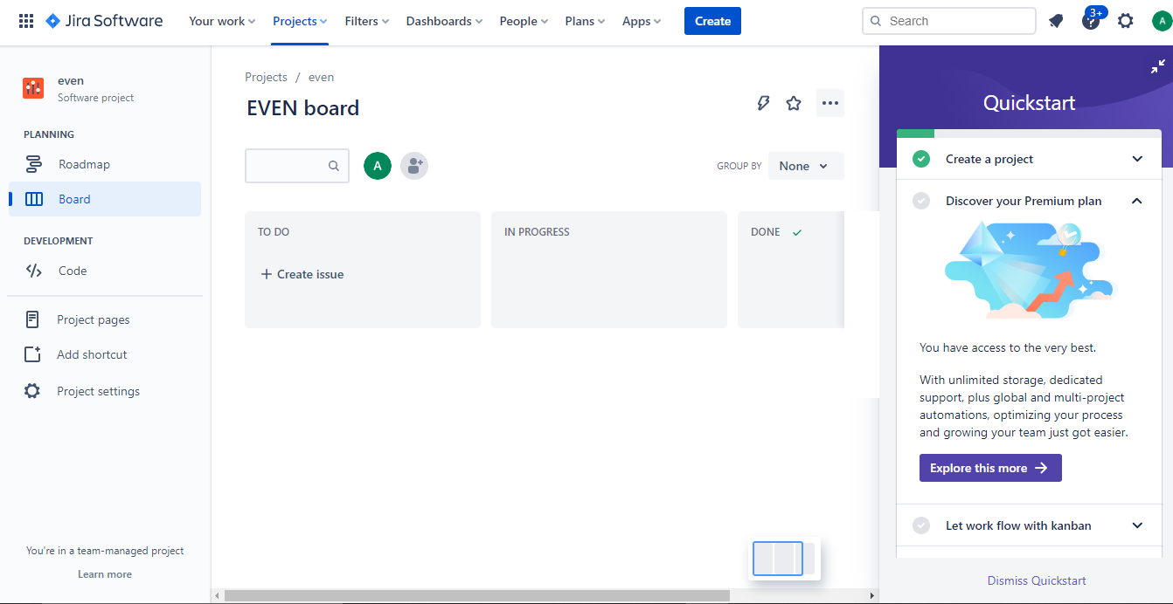Viewport: 1173px width, 604px height.
Task: Open the board's three-dot more menu
Action: click(x=830, y=103)
